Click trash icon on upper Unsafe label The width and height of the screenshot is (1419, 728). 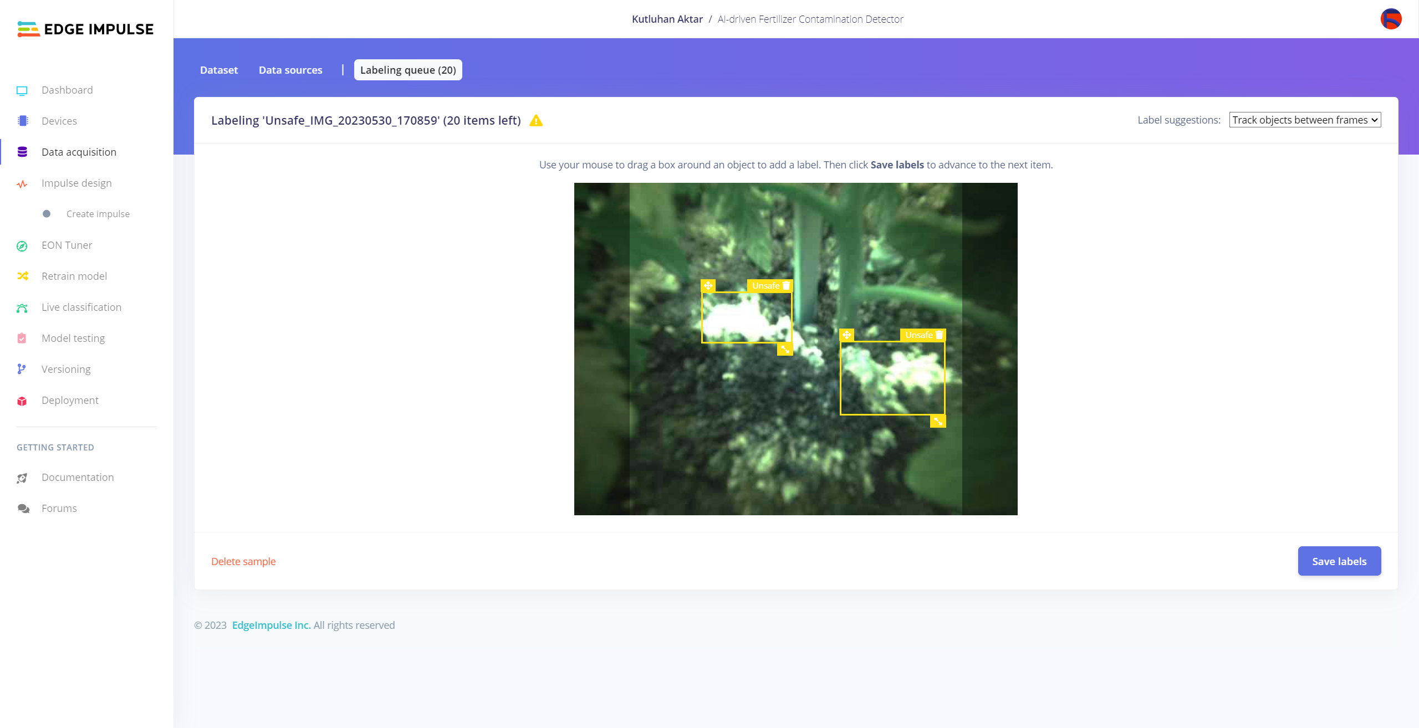(x=786, y=286)
